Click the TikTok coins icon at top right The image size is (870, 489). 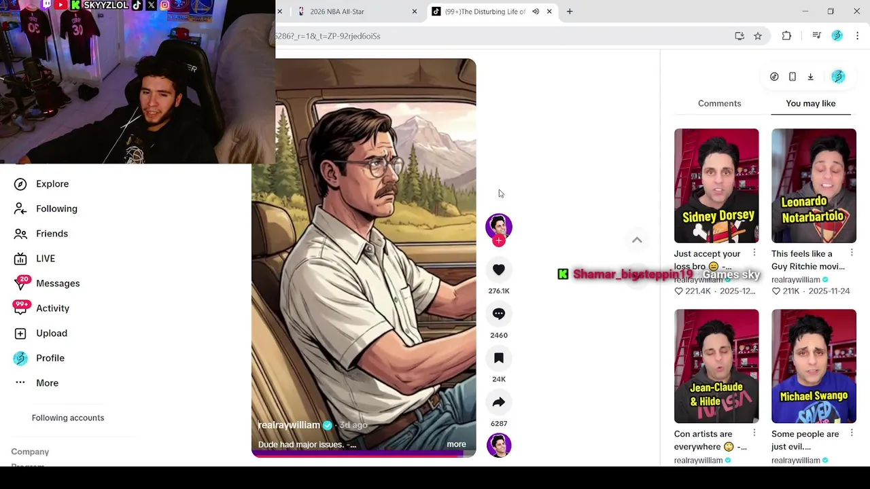[x=774, y=77]
